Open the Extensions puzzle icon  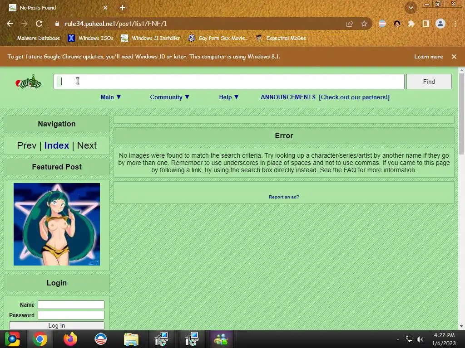[x=411, y=24]
